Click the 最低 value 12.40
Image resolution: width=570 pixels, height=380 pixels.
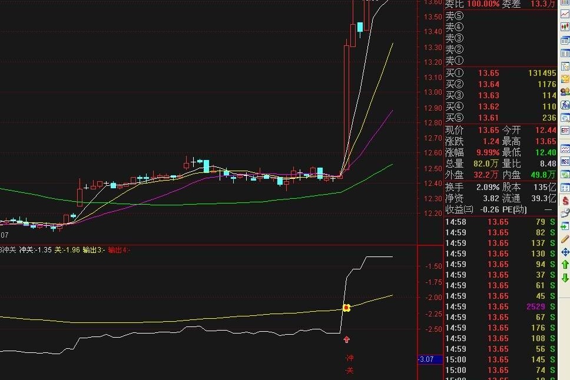(x=546, y=152)
